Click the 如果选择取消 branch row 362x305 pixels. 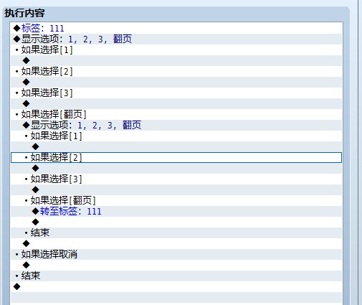tap(176, 254)
